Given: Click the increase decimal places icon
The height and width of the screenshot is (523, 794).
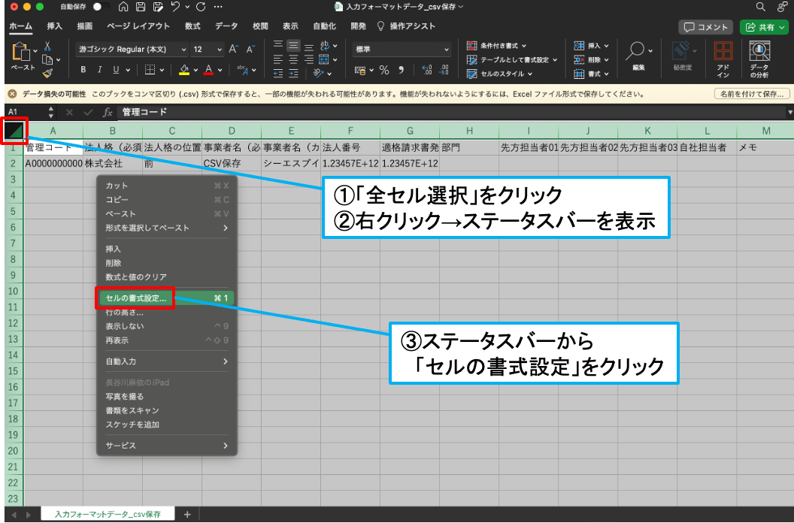Looking at the screenshot, I should coord(427,71).
